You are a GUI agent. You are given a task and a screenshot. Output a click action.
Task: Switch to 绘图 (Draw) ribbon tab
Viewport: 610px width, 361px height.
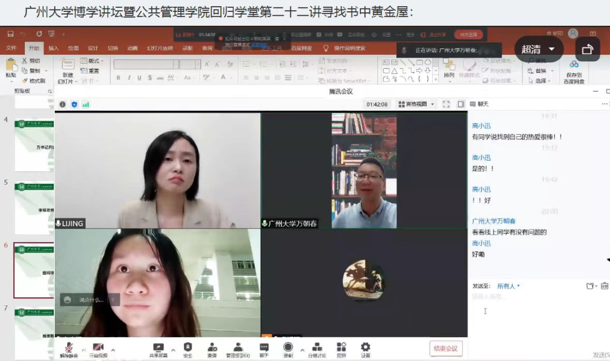[x=73, y=48]
